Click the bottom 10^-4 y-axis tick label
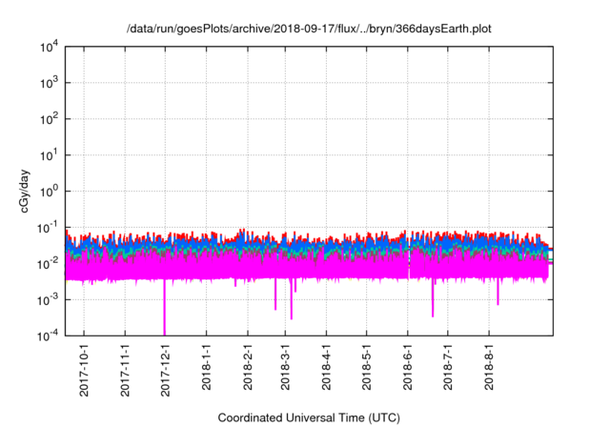610x427 pixels. click(50, 335)
